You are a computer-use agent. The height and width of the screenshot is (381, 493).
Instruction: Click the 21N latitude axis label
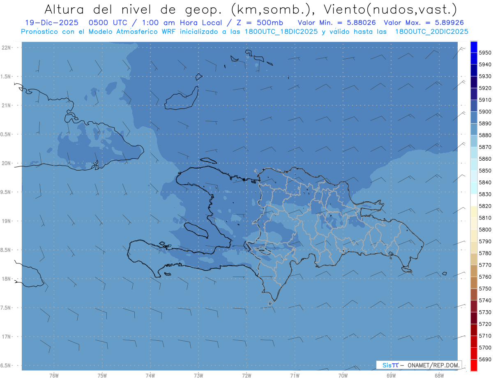[7, 105]
